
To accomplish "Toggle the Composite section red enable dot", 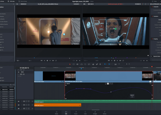I will 152,7.
